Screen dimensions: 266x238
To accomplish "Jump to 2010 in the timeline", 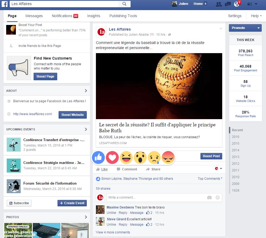I will coord(236,177).
